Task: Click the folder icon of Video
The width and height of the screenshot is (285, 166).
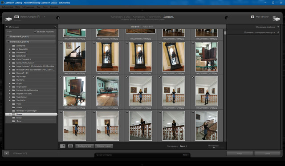Action: 13,104
